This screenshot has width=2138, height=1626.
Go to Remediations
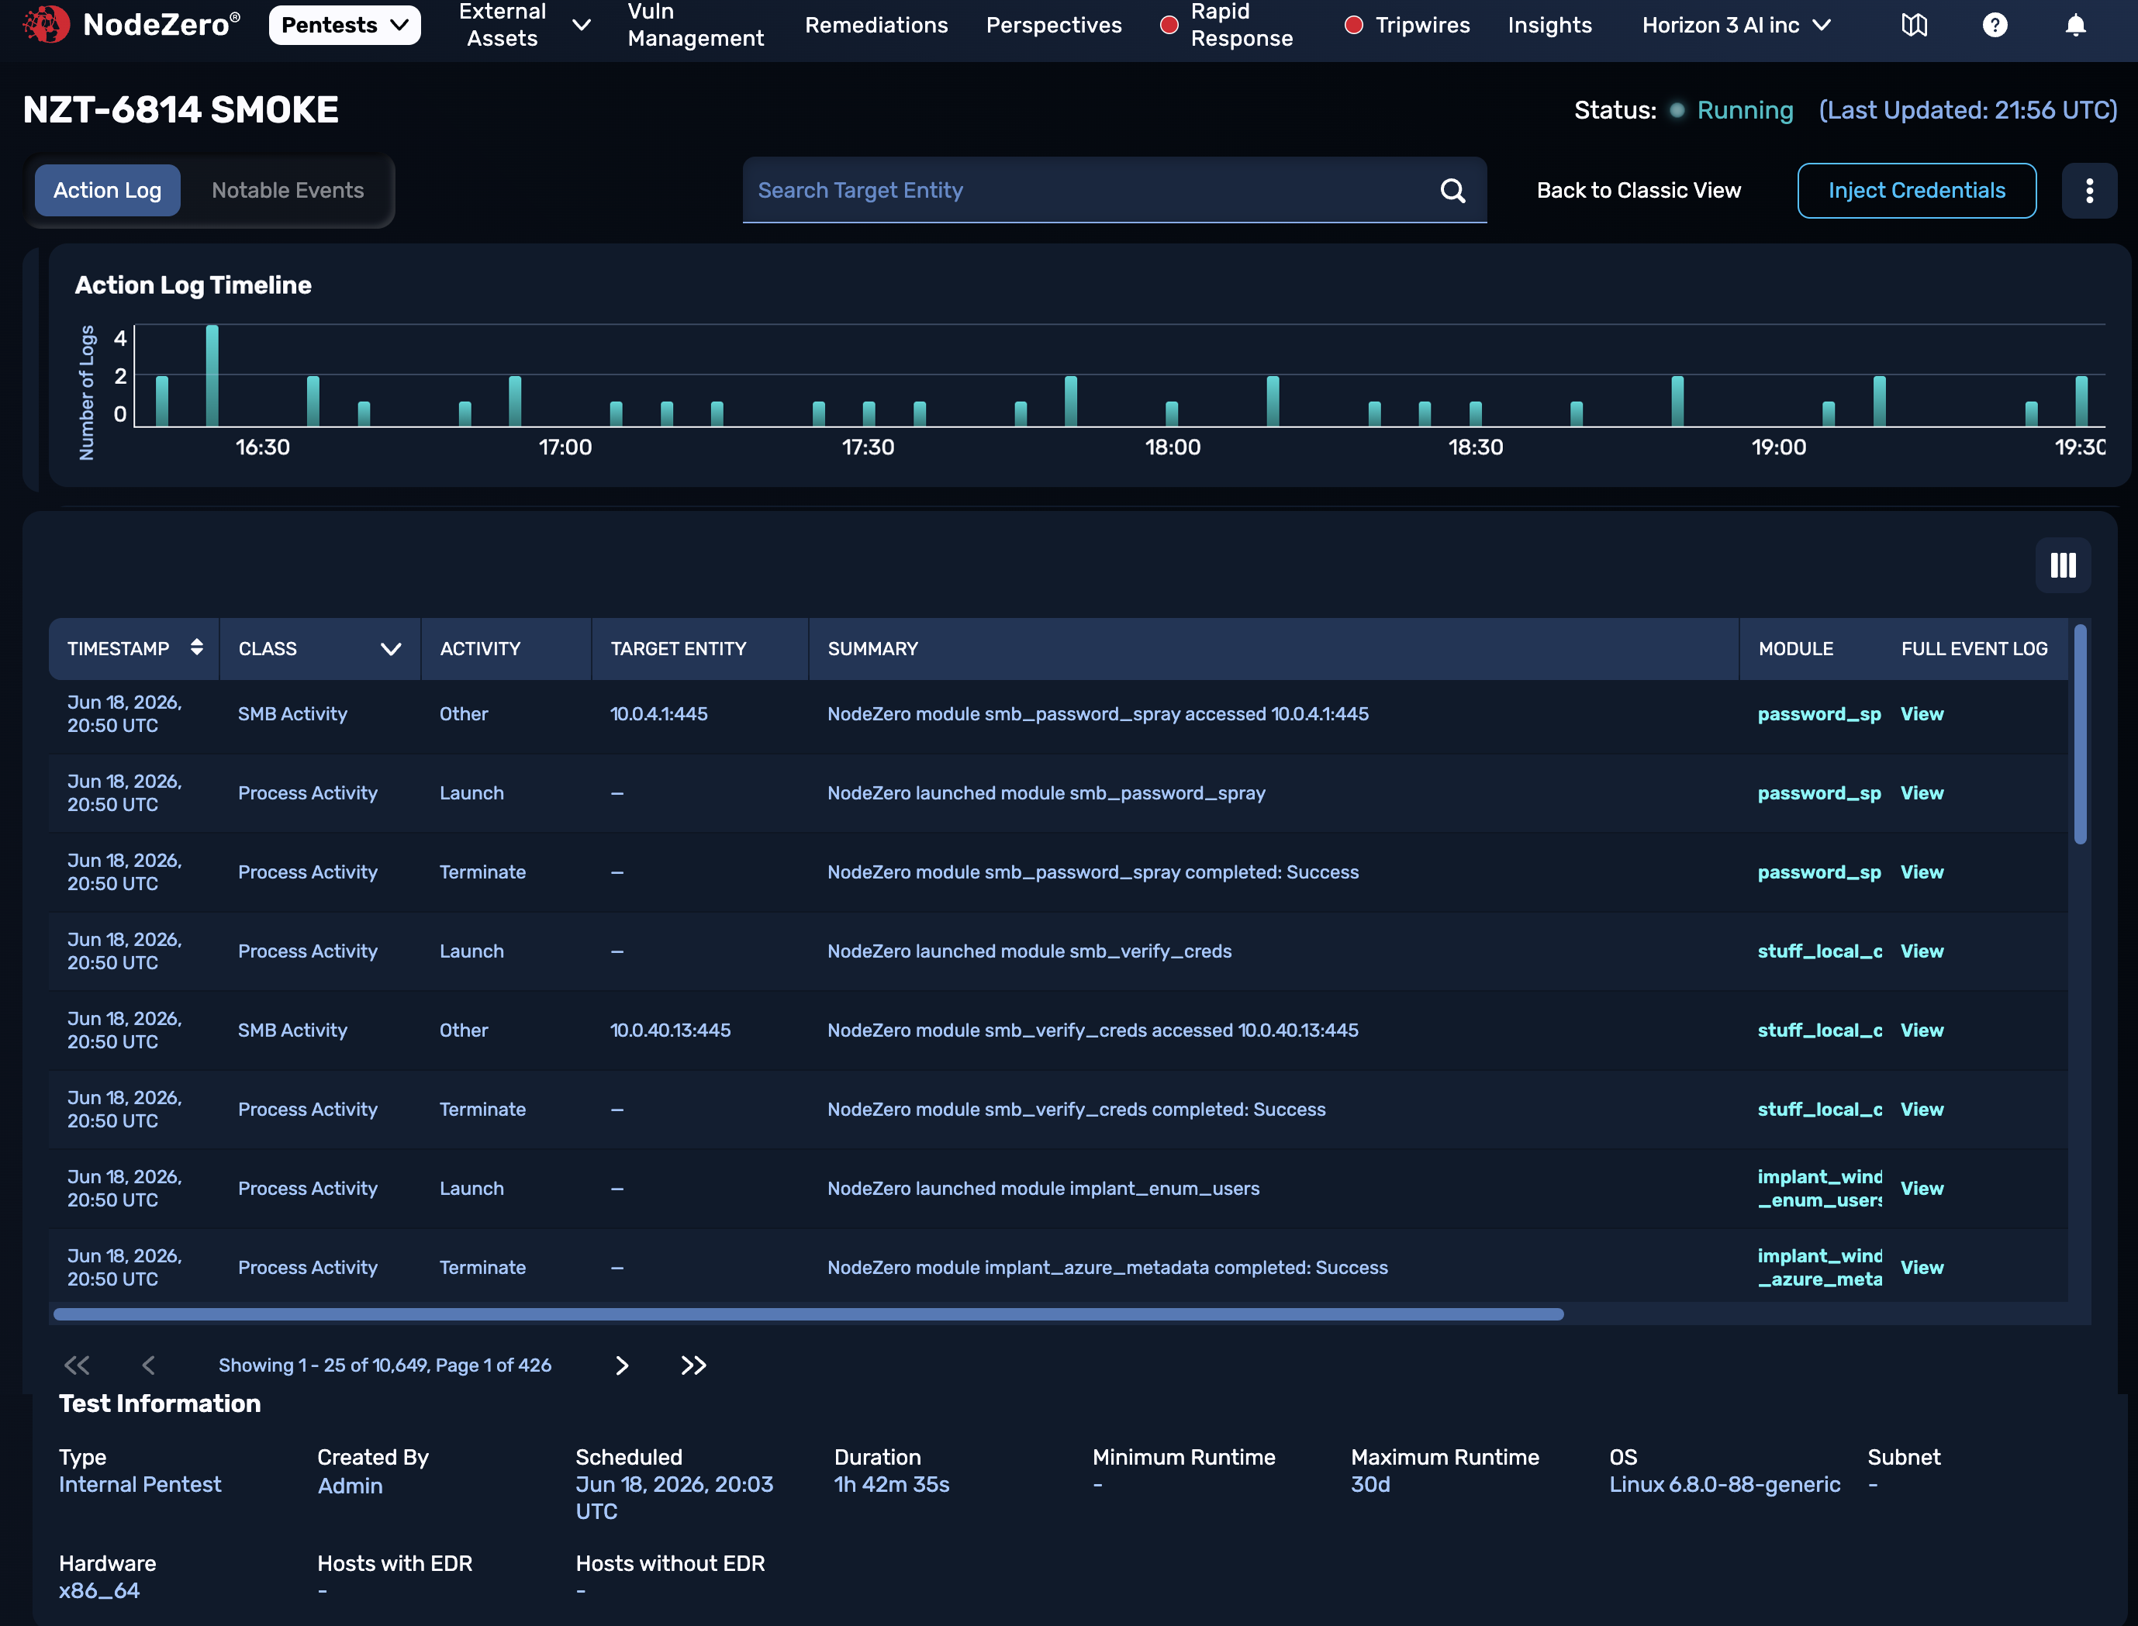pyautogui.click(x=876, y=25)
